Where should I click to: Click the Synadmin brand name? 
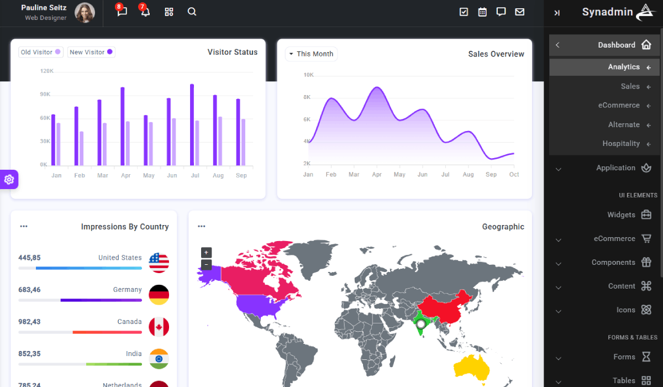coord(607,12)
